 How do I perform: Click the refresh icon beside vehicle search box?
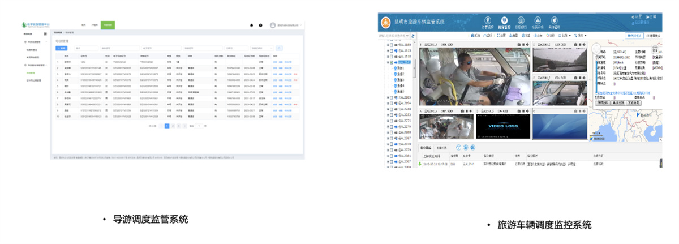pos(414,36)
